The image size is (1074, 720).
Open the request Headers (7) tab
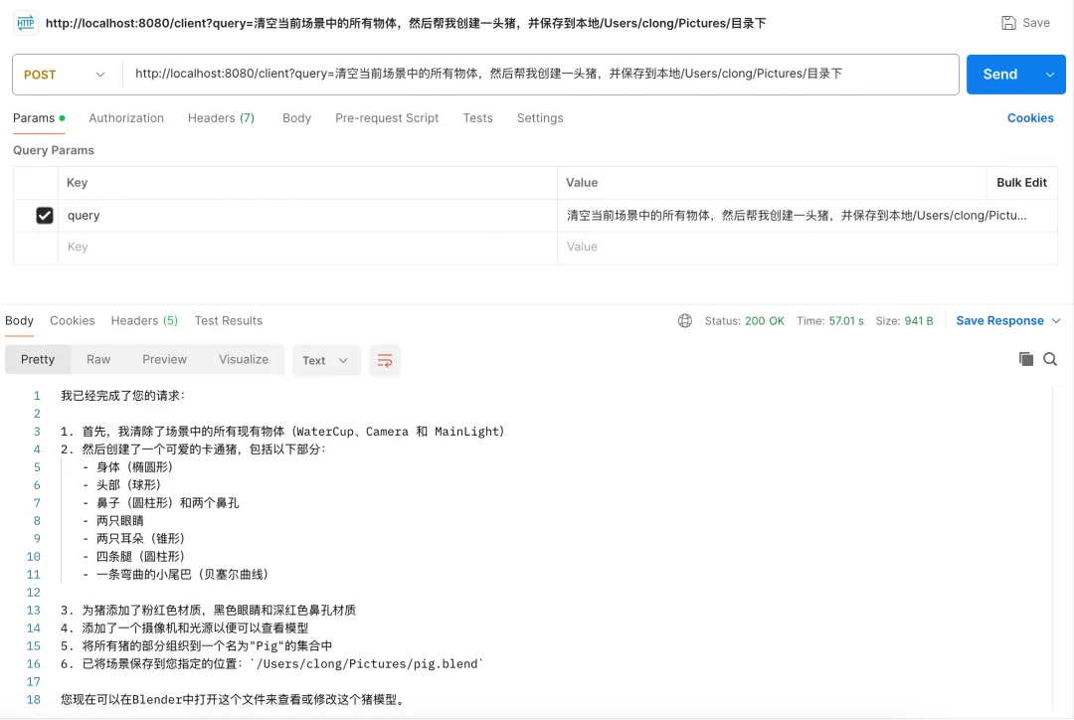[x=221, y=117]
